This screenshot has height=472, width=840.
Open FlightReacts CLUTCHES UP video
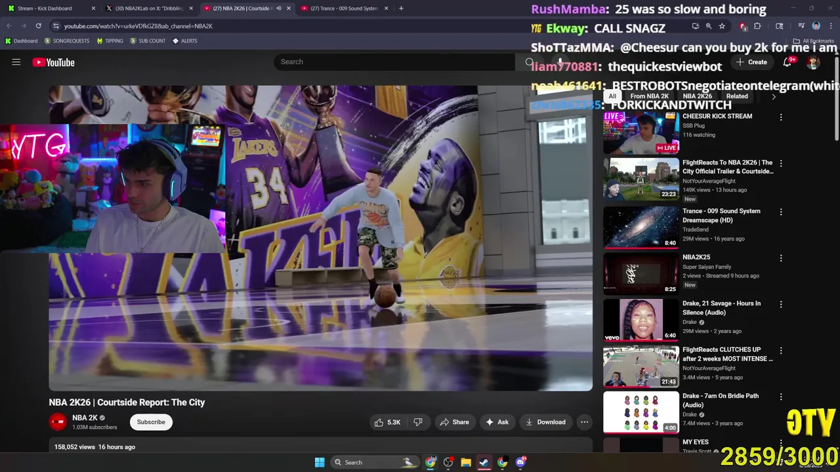coord(641,366)
